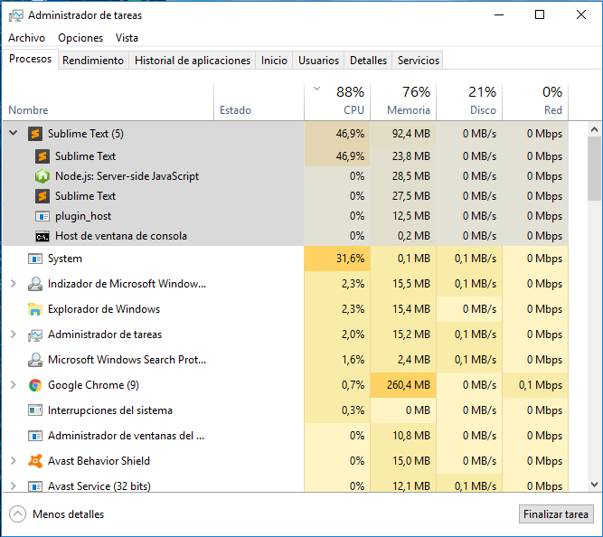Viewport: 603px width, 537px height.
Task: Select the Host de ventana de consola name
Action: point(121,236)
